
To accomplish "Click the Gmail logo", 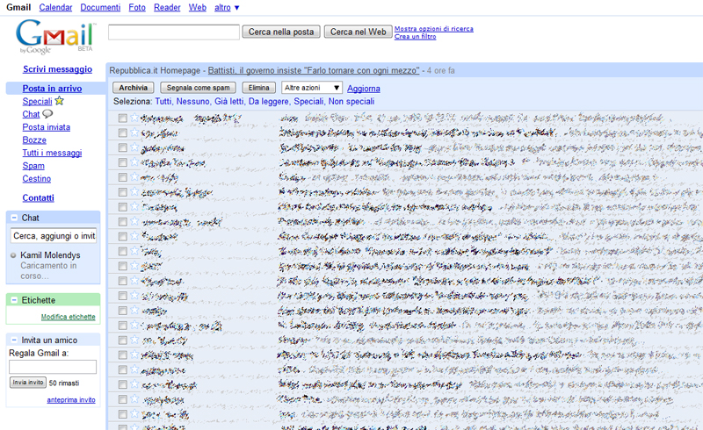I will pos(55,37).
